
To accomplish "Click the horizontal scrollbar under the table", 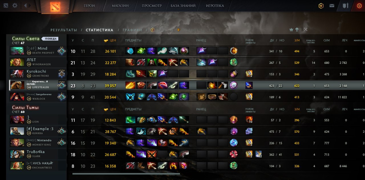I will point(126,174).
